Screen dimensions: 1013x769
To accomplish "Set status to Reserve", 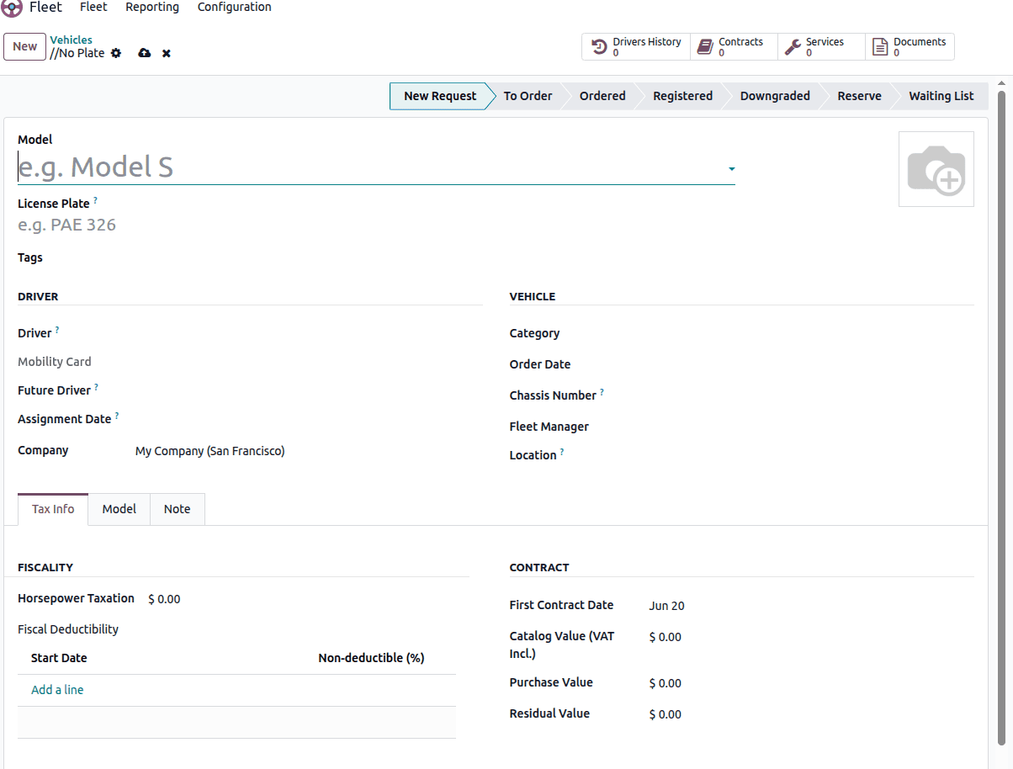I will (x=859, y=96).
